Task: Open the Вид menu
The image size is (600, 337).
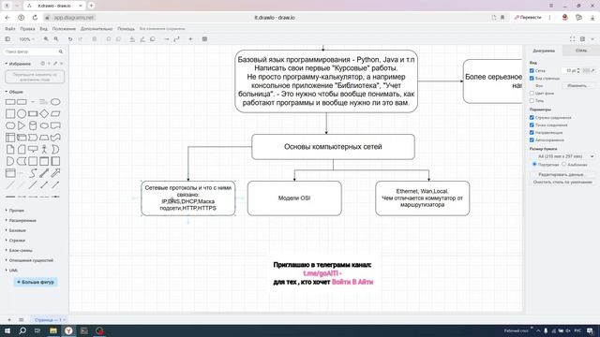Action: (x=44, y=29)
